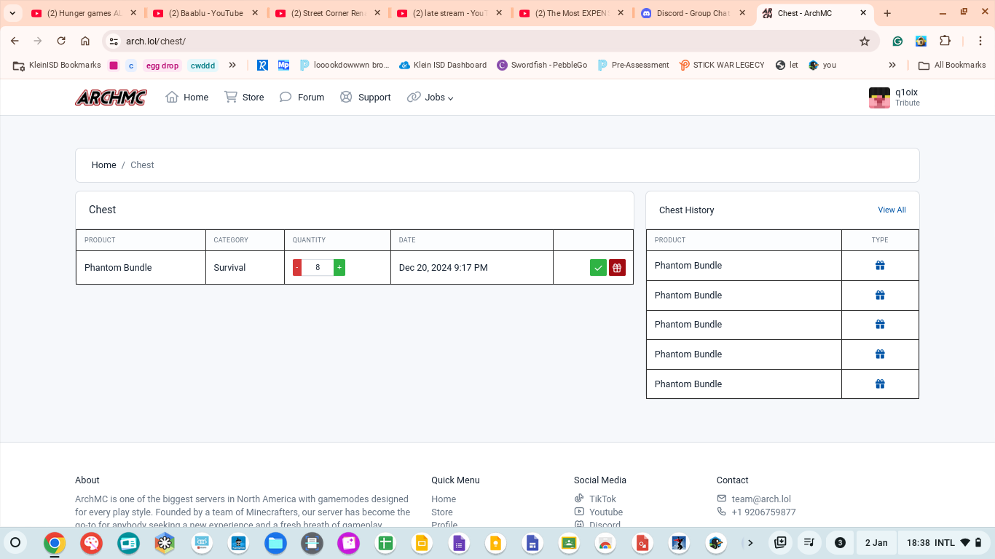The image size is (995, 559).
Task: Open the cwddd bookmark
Action: tap(202, 66)
